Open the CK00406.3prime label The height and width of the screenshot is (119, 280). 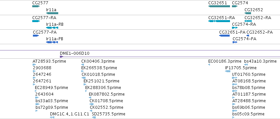coord(98,61)
